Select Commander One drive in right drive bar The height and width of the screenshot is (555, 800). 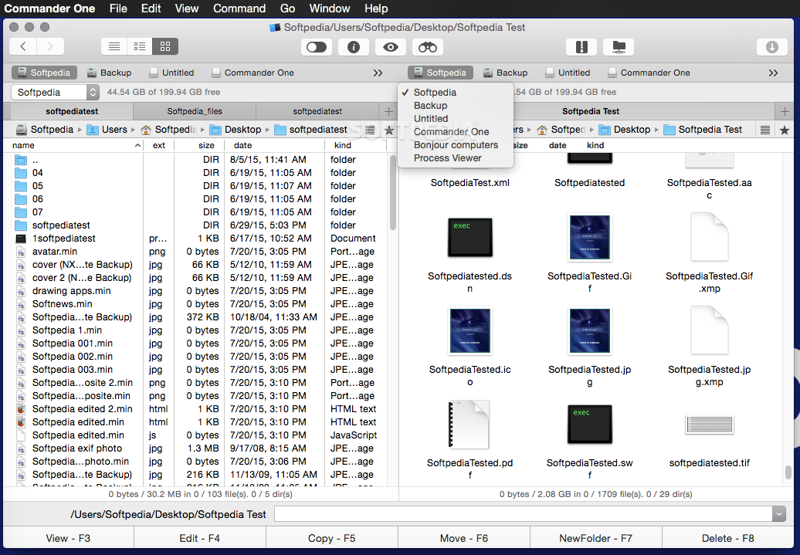pyautogui.click(x=649, y=73)
